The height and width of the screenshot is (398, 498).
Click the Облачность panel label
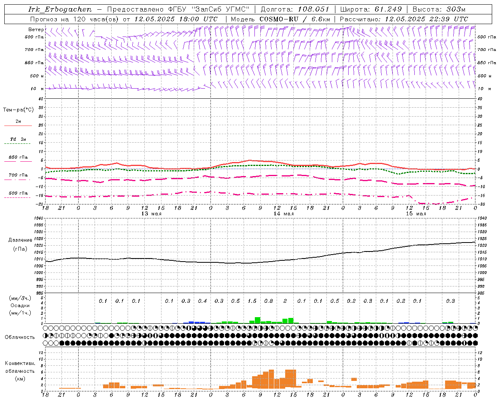(x=20, y=337)
